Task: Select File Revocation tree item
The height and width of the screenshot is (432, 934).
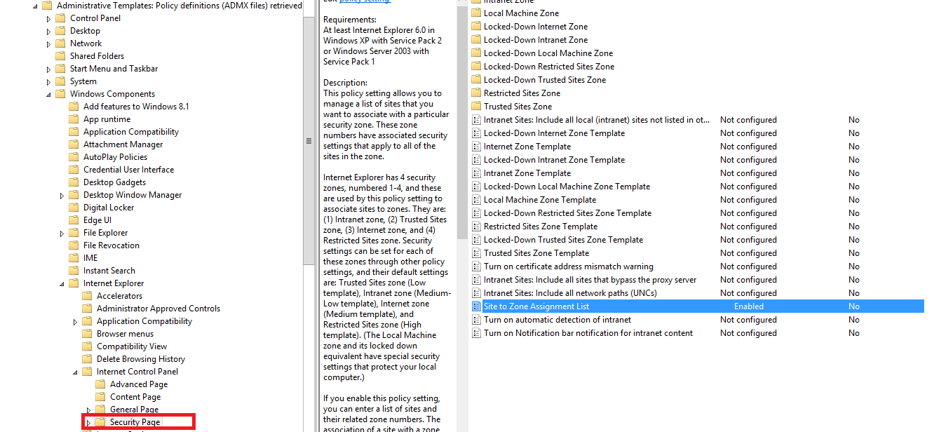Action: [x=111, y=245]
